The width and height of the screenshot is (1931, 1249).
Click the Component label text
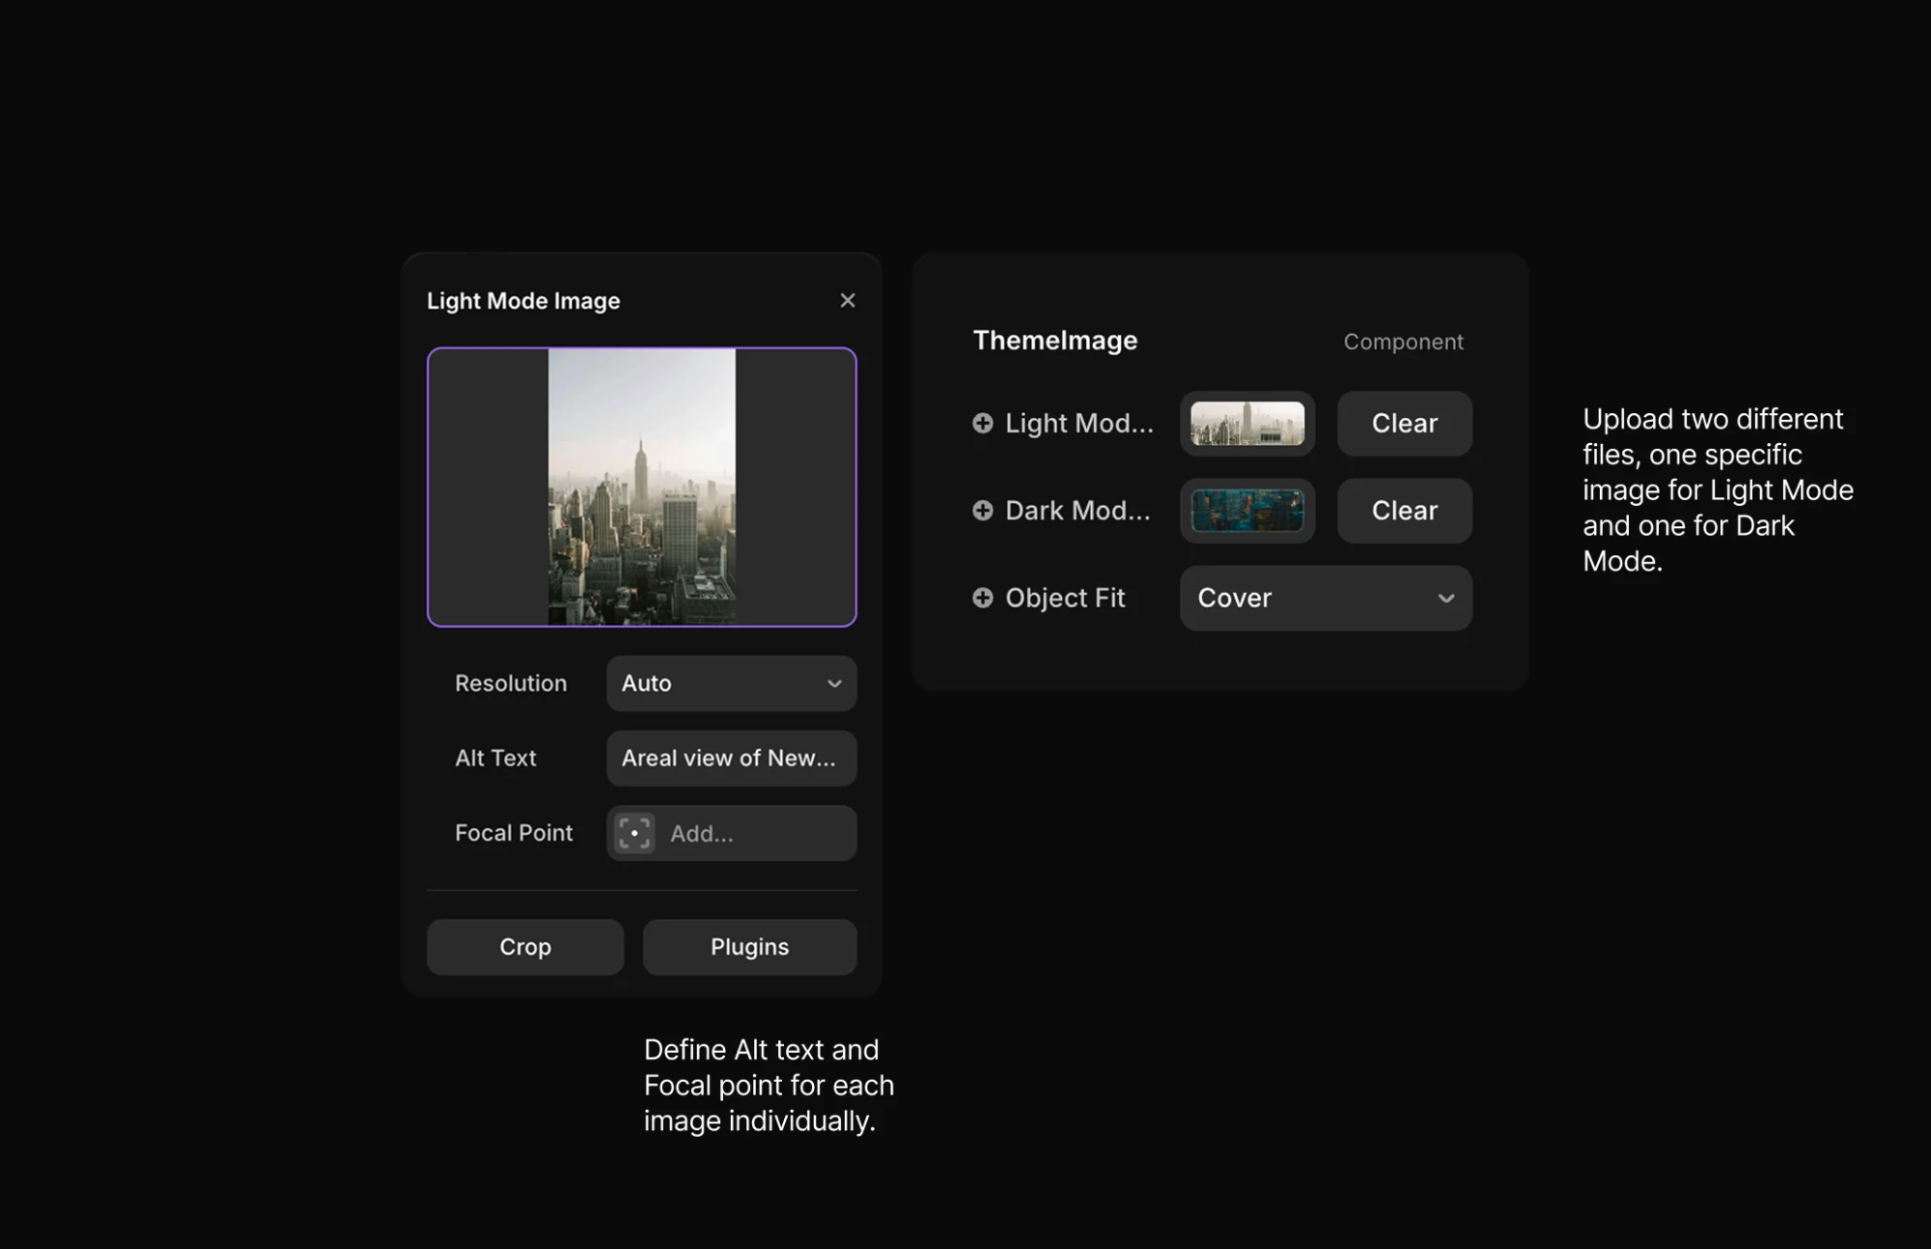point(1403,342)
